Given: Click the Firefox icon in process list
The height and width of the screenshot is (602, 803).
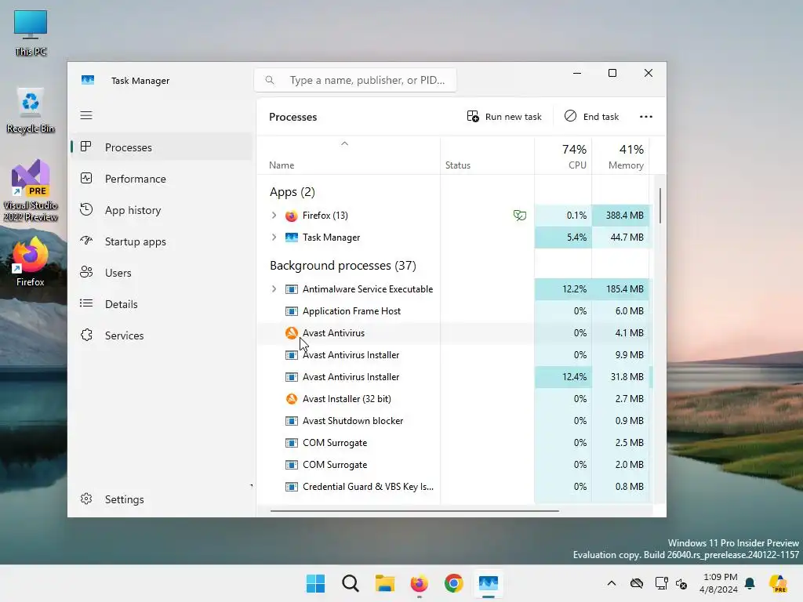Looking at the screenshot, I should pos(292,216).
